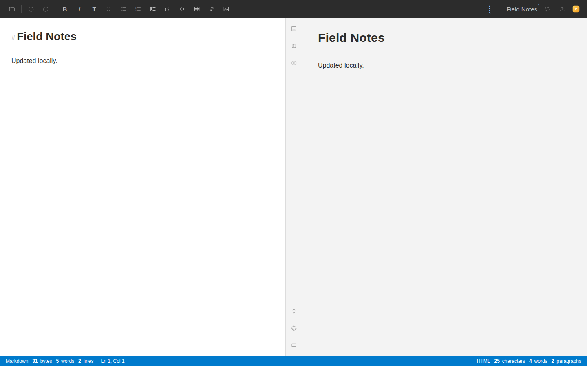Click the publish upload icon
587x366 pixels.
[562, 9]
